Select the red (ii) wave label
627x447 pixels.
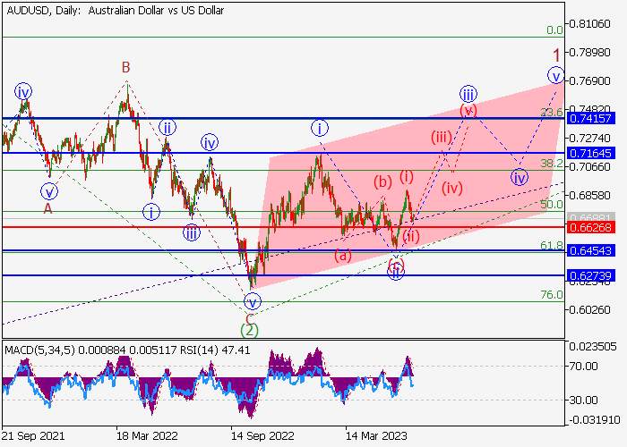pos(411,236)
